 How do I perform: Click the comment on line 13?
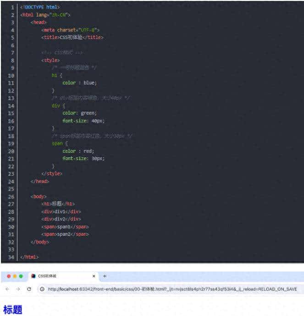[x=91, y=98]
